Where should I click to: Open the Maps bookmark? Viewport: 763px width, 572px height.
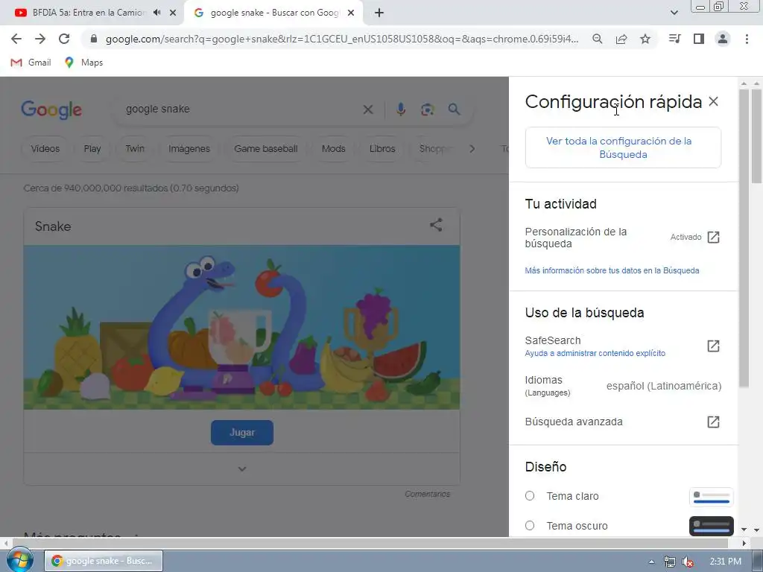pos(83,63)
